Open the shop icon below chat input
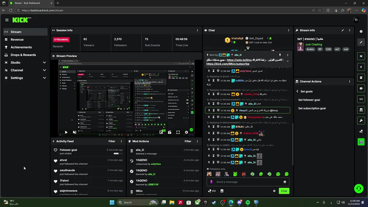 click(x=222, y=191)
